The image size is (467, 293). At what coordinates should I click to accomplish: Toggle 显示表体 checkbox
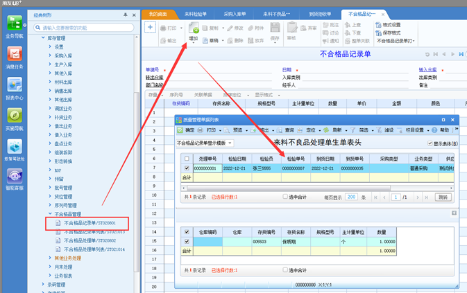[430, 143]
